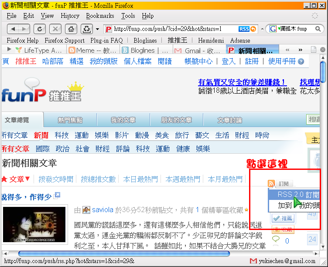Click the 登入 login link
Screen dimensions: 328x267
point(229,61)
